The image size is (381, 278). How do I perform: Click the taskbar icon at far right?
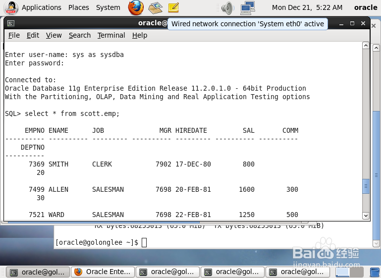click(x=375, y=273)
